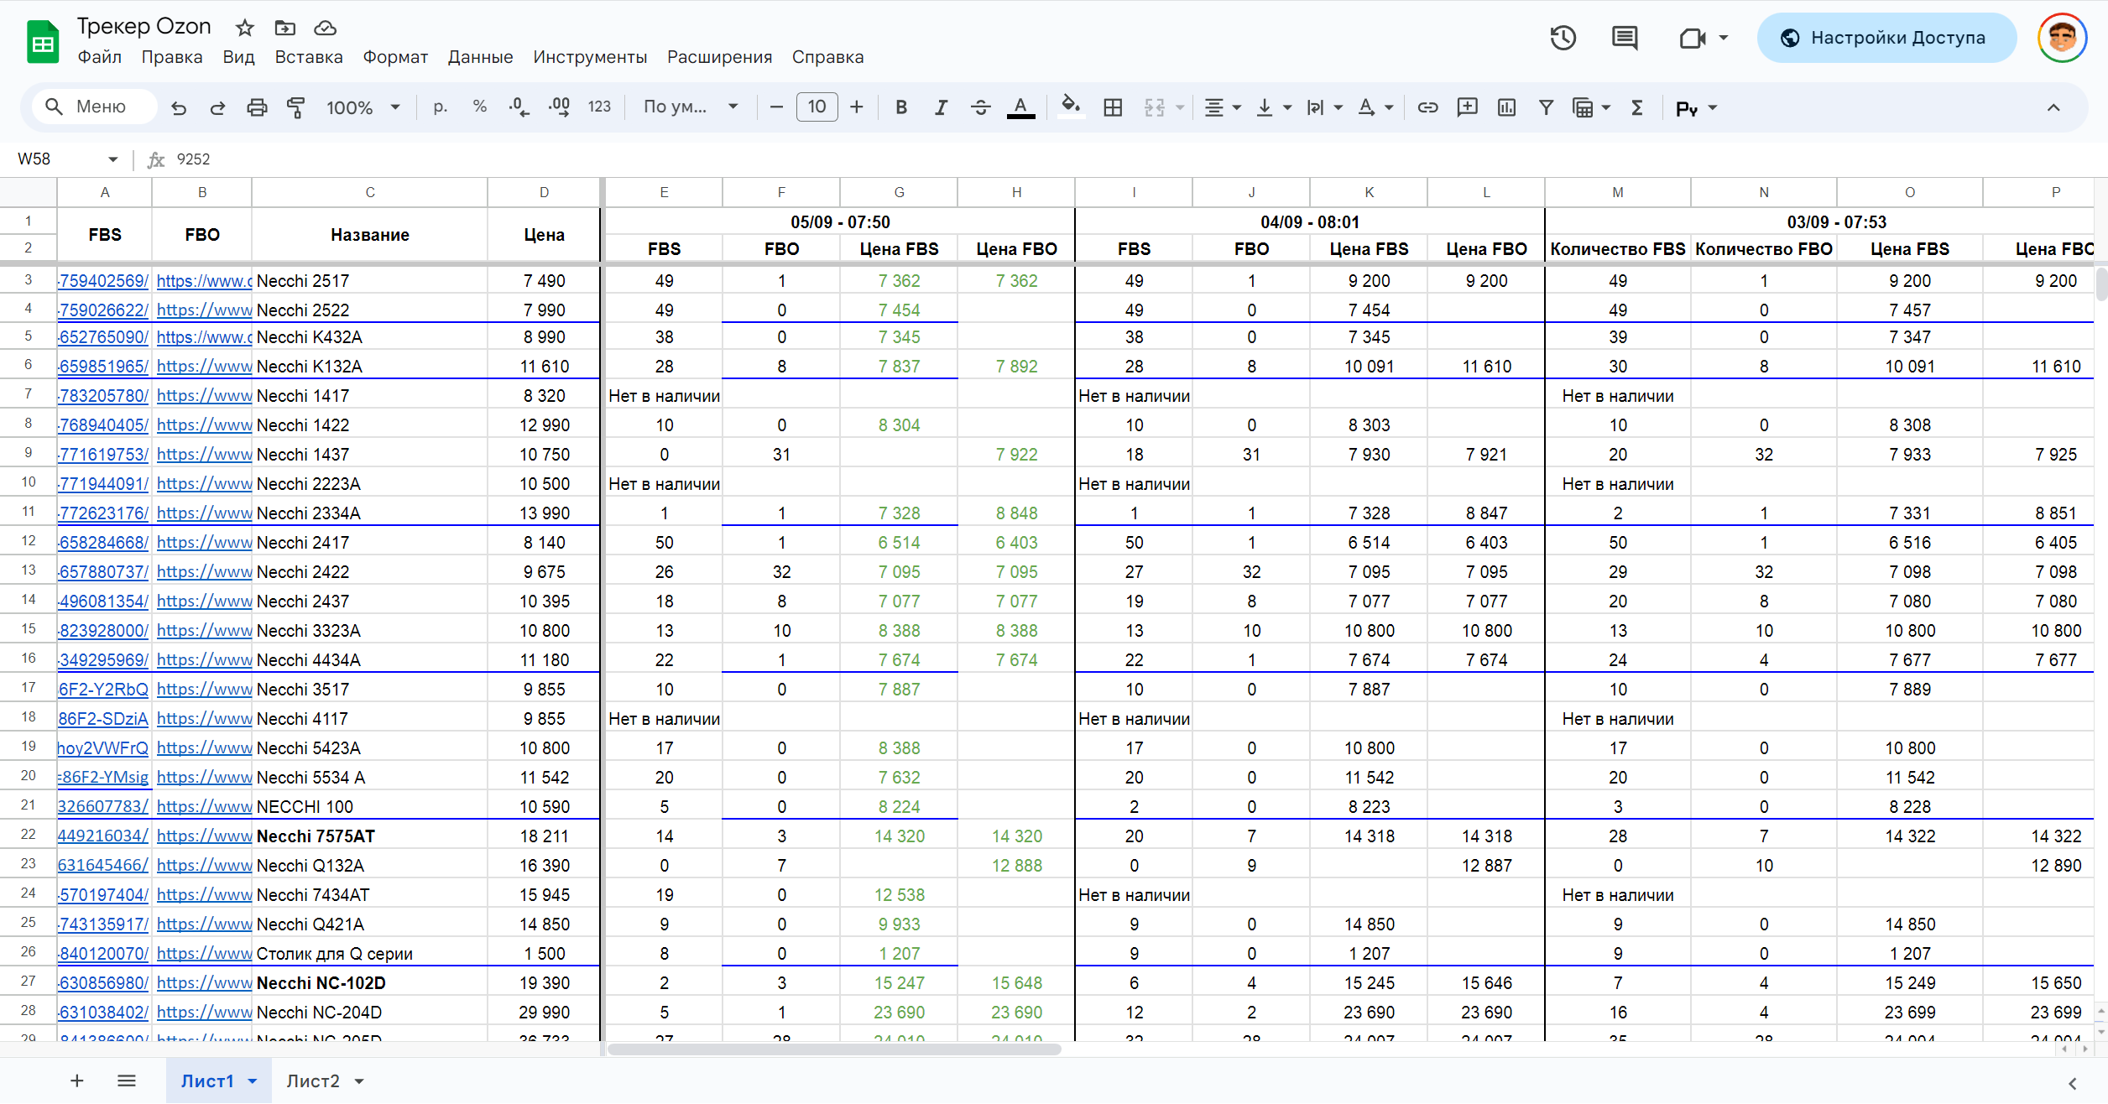Viewport: 2108px width, 1104px height.
Task: Click the functions sigma icon
Action: click(1636, 107)
